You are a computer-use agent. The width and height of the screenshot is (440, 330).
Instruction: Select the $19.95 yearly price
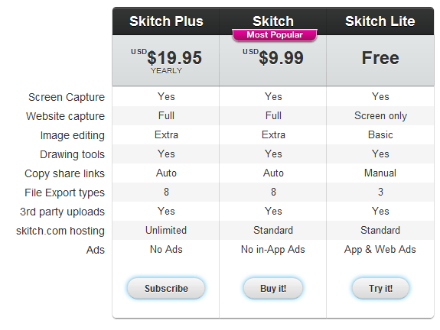166,61
